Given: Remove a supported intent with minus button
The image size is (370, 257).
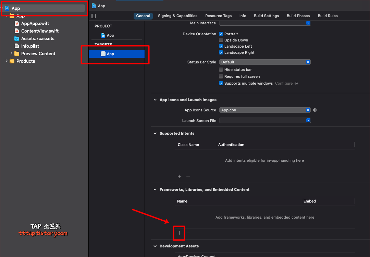Looking at the screenshot, I should (x=188, y=176).
